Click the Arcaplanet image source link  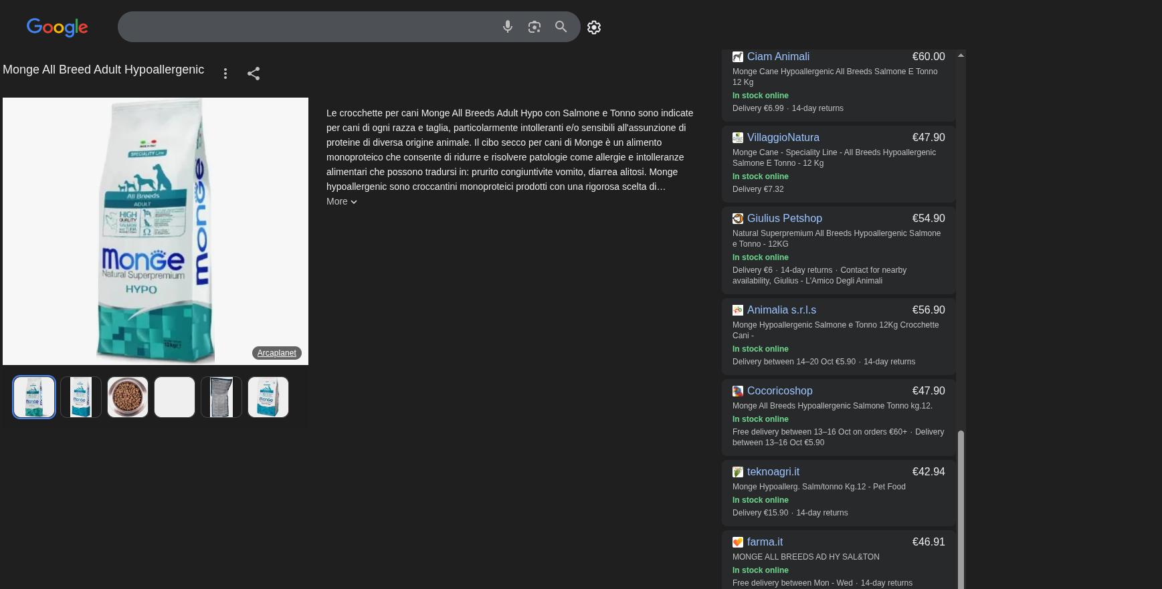coord(276,353)
